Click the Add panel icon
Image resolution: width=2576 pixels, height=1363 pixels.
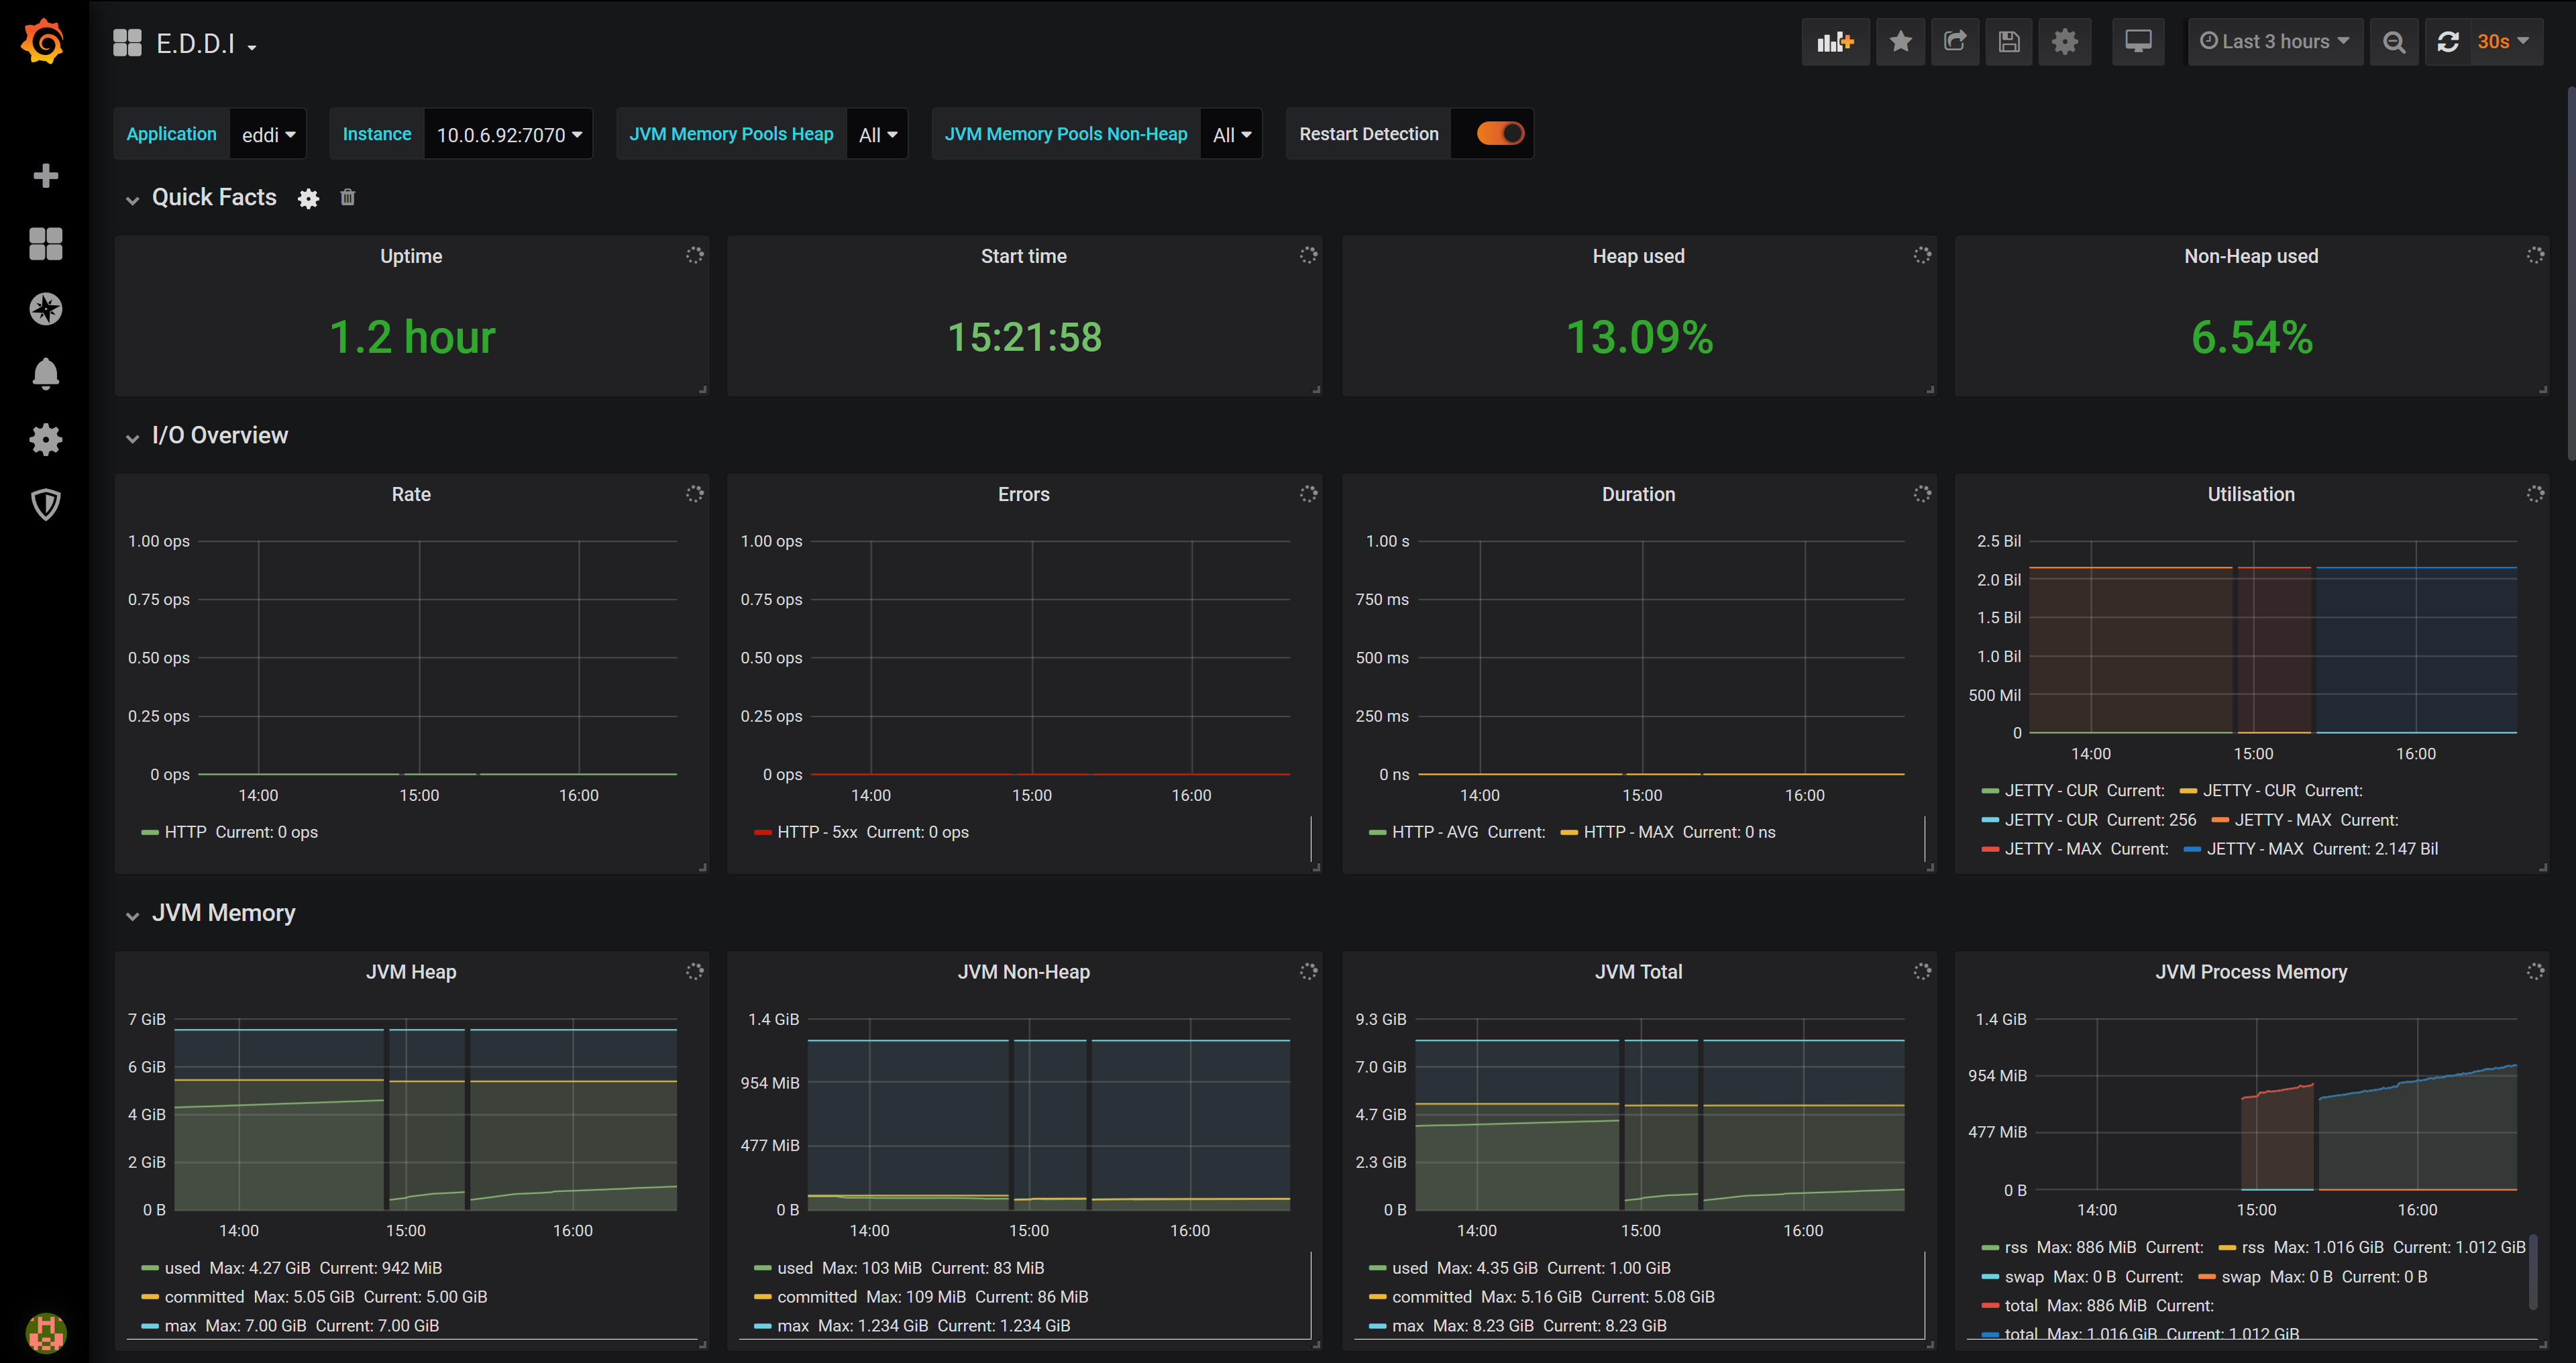pyautogui.click(x=1835, y=42)
